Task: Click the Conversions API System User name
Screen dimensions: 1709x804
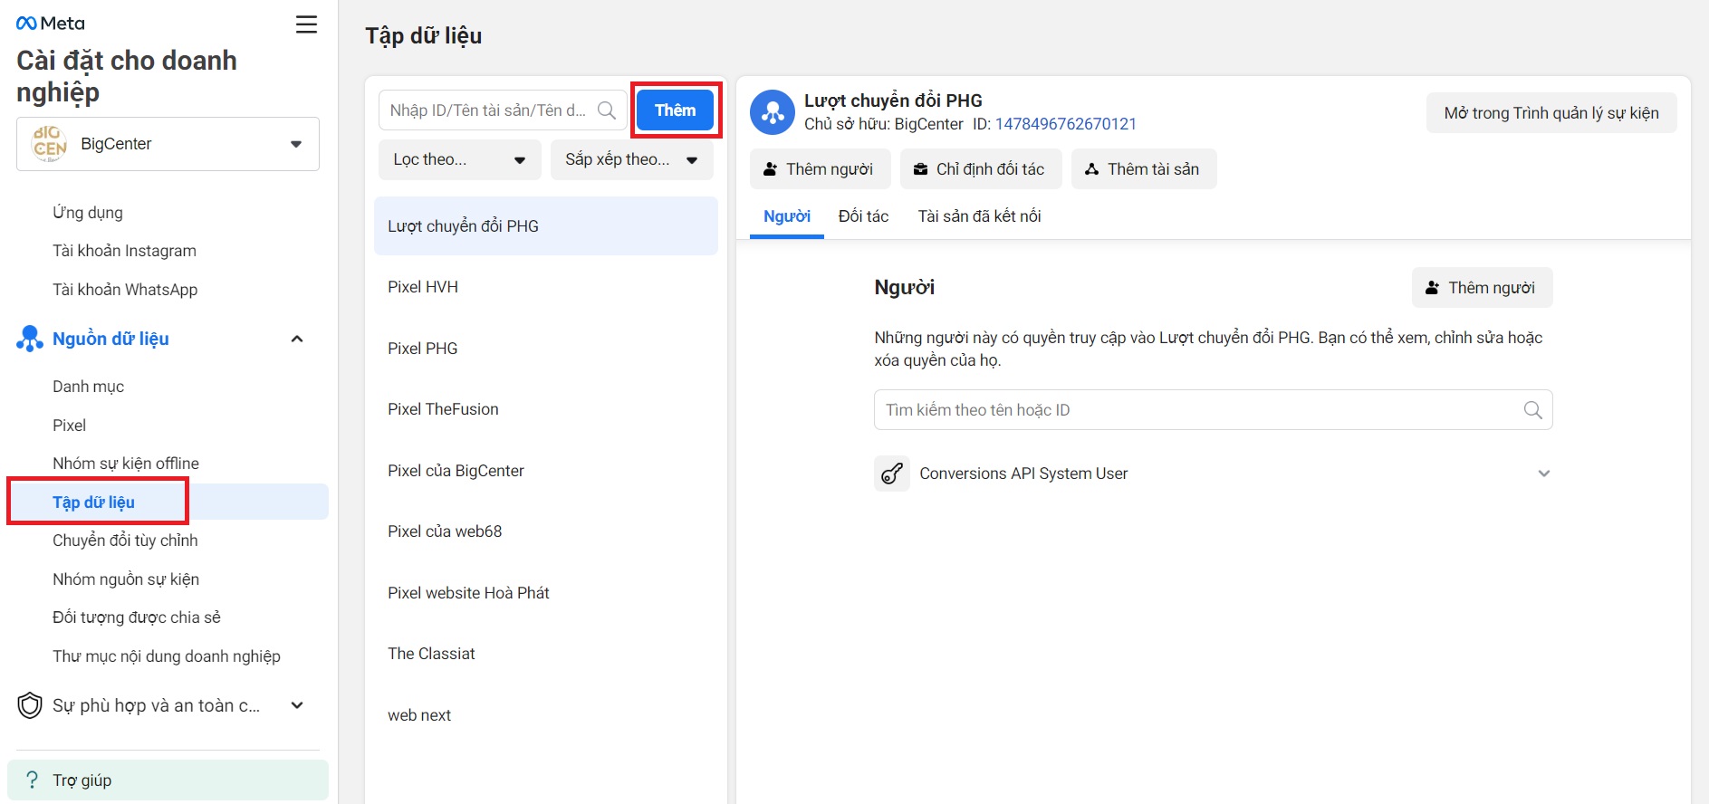Action: (x=1023, y=474)
